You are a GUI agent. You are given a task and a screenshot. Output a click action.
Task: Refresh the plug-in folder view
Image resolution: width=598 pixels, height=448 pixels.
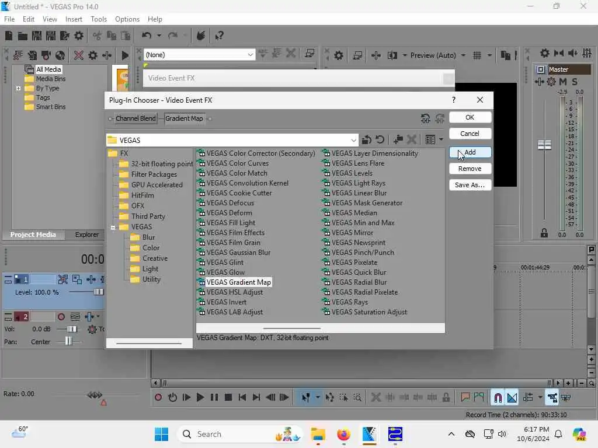(x=380, y=140)
